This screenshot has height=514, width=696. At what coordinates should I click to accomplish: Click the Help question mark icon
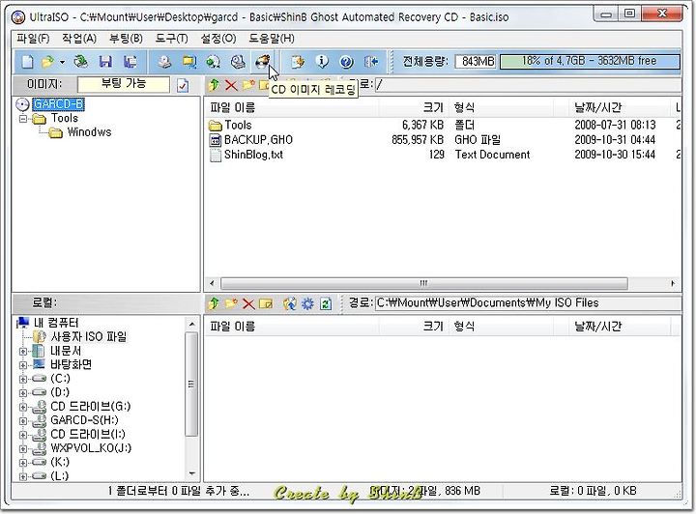tap(346, 62)
